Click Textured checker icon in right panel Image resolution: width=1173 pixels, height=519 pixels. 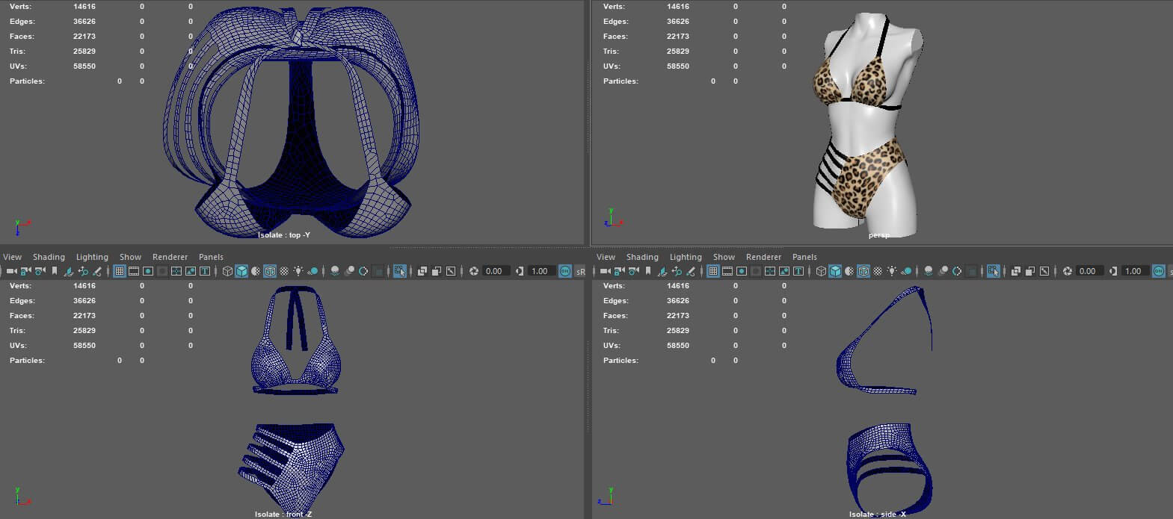[x=878, y=271]
